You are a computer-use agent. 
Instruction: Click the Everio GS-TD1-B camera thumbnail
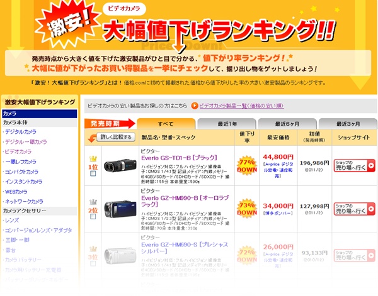point(120,166)
